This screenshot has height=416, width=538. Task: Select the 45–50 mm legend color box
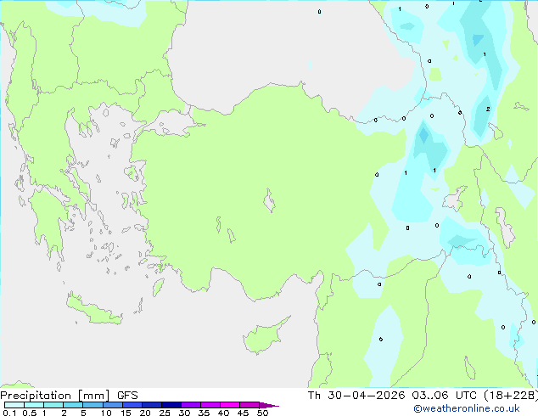(x=249, y=405)
